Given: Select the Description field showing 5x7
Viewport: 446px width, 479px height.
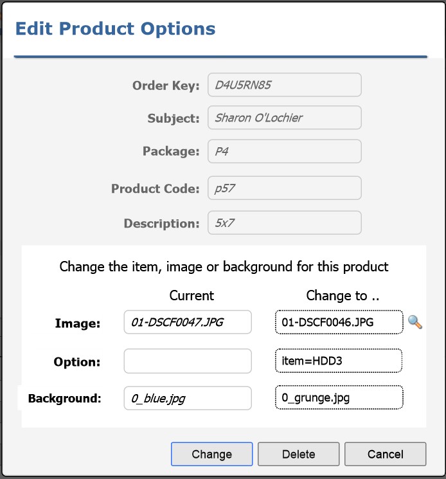Looking at the screenshot, I should coord(284,223).
